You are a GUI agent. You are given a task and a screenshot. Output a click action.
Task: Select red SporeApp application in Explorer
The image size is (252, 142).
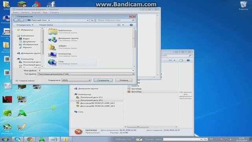click(x=134, y=92)
